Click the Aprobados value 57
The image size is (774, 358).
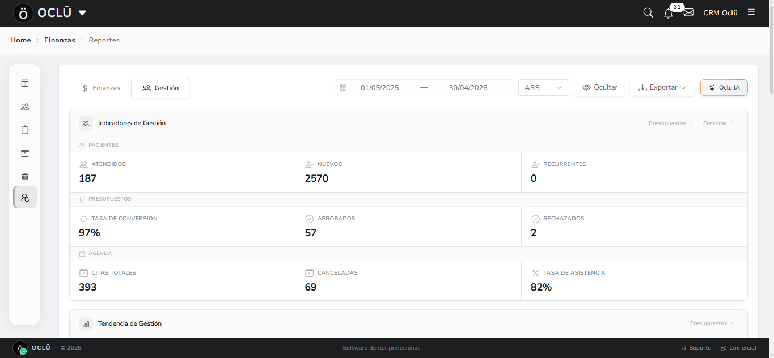311,233
